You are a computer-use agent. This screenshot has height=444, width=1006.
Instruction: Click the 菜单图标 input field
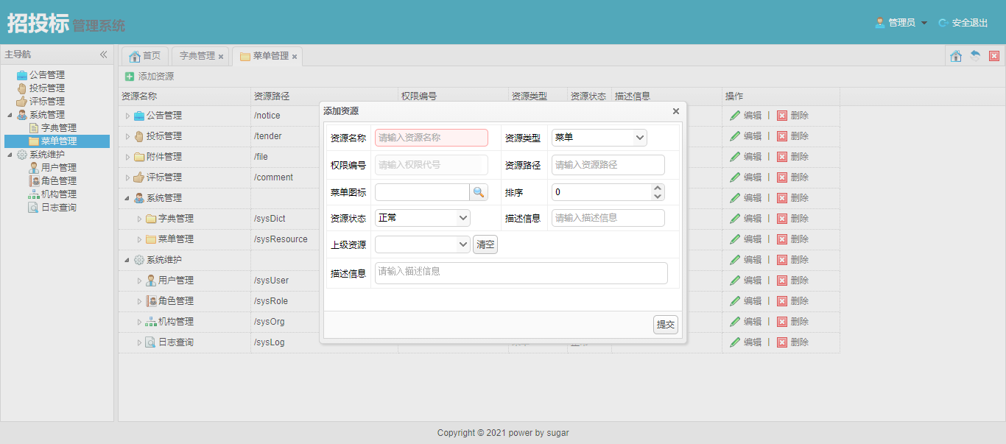(x=422, y=192)
